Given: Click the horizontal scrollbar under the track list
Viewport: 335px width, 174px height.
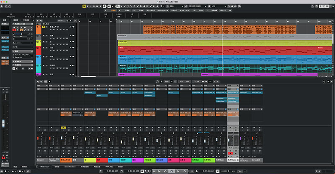Looking at the screenshot, I should coord(88,77).
